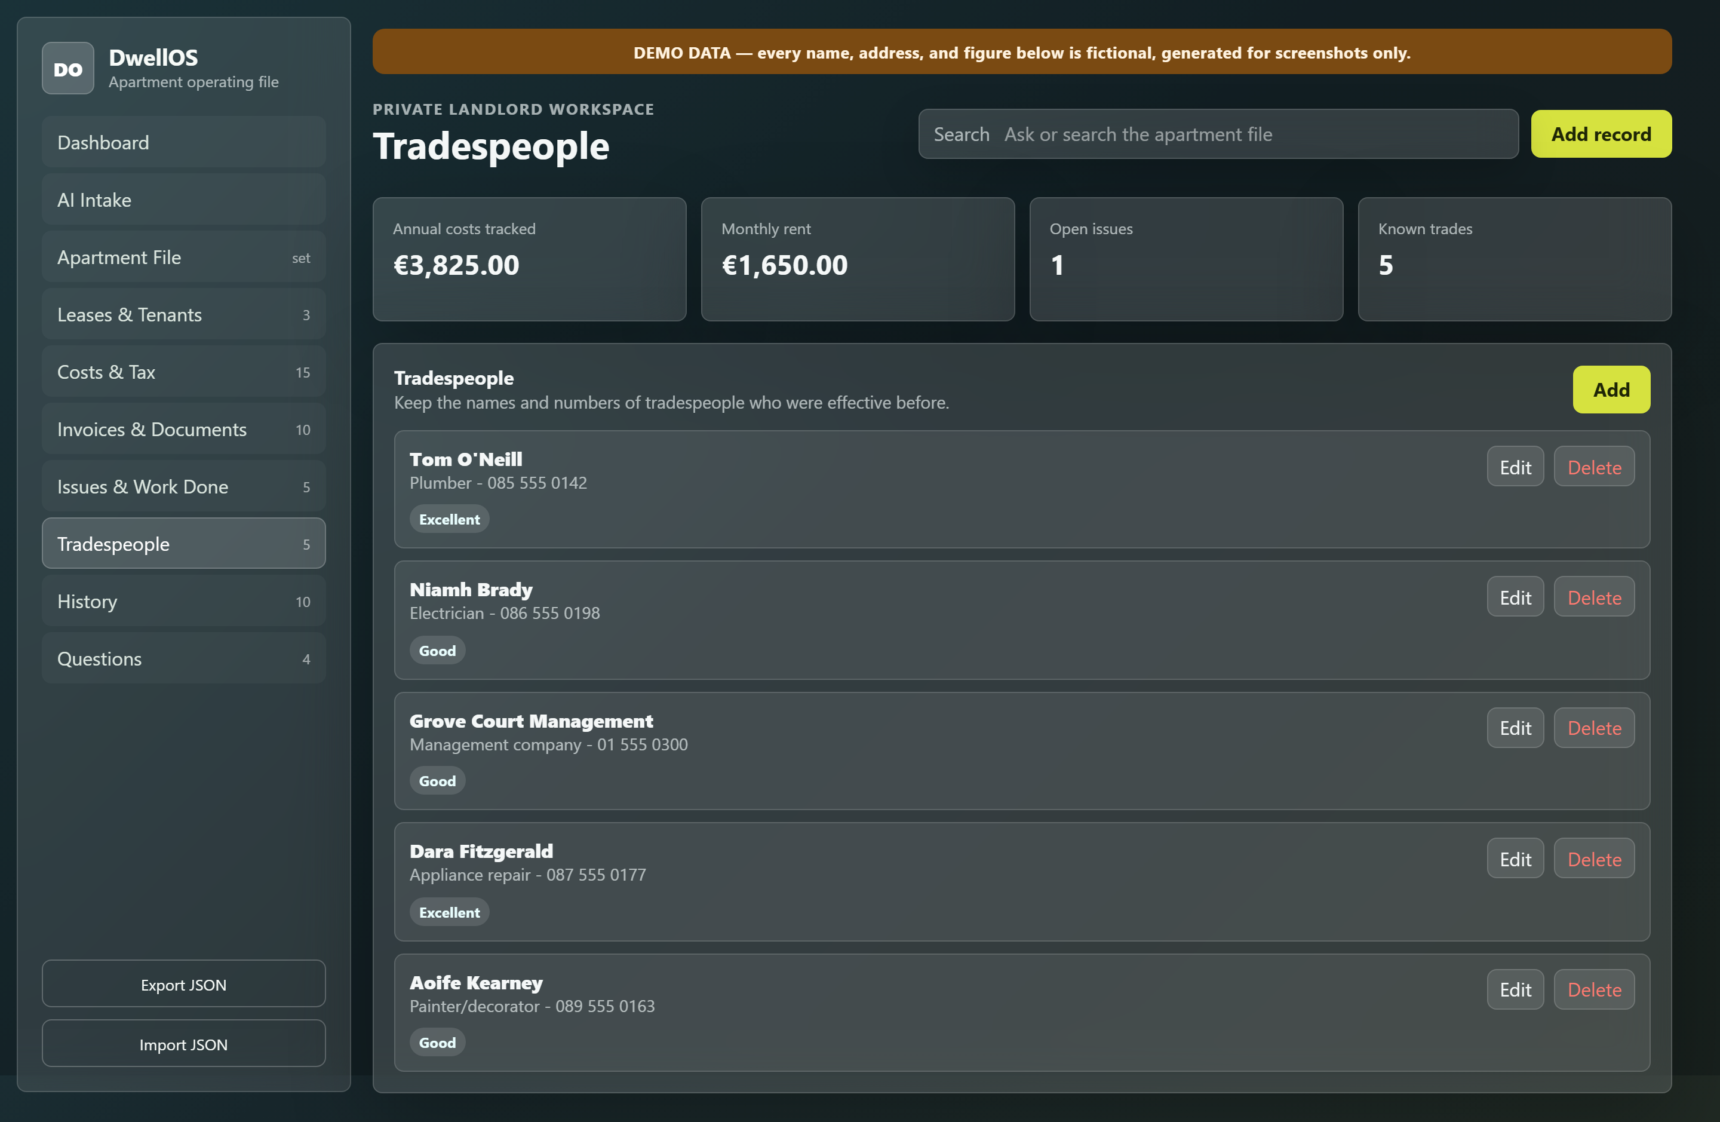
Task: Select Tradespeople in sidebar
Action: click(183, 544)
